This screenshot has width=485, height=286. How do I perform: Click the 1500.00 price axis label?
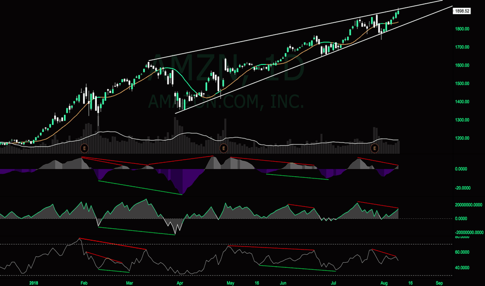(x=462, y=84)
